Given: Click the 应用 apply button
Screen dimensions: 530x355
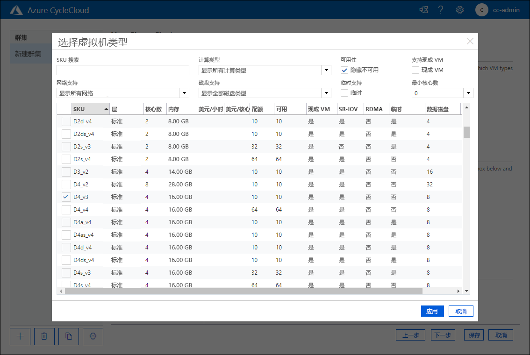Looking at the screenshot, I should [x=432, y=311].
